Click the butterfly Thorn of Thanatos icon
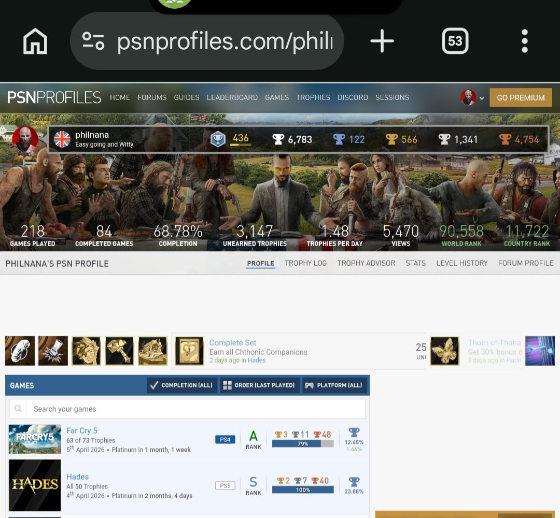The width and height of the screenshot is (560, 518). point(445,351)
